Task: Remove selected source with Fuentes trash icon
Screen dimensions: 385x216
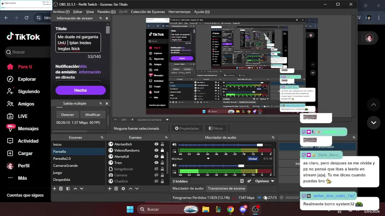Action: tap(116, 189)
